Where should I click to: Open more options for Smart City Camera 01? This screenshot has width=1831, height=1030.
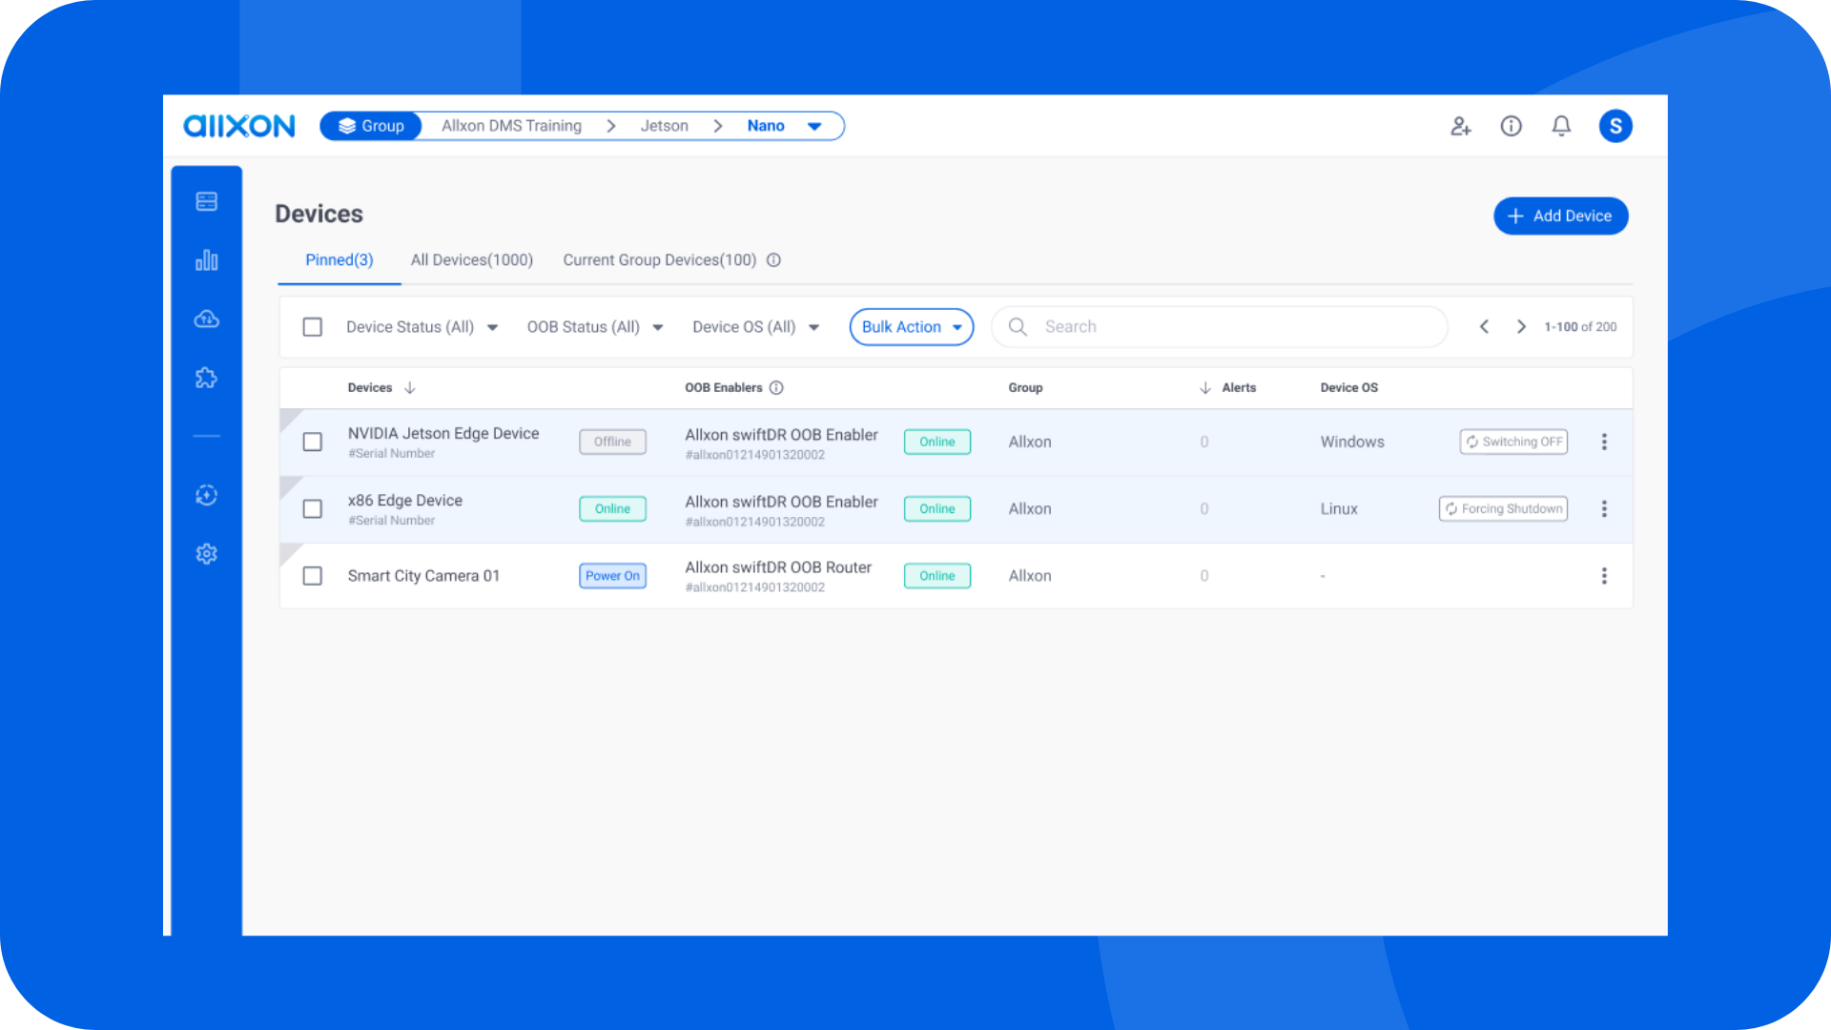click(1604, 576)
